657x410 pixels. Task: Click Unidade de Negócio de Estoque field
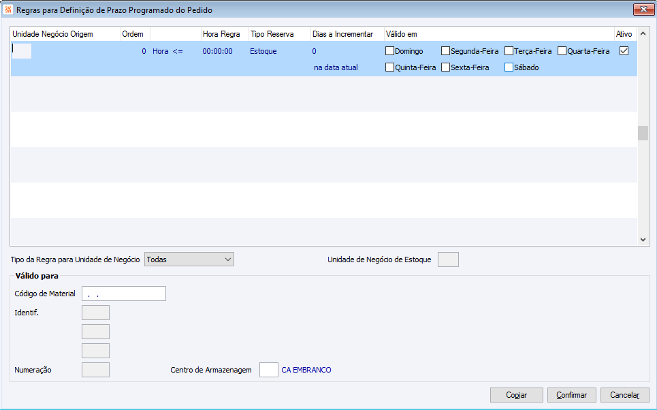pyautogui.click(x=448, y=259)
